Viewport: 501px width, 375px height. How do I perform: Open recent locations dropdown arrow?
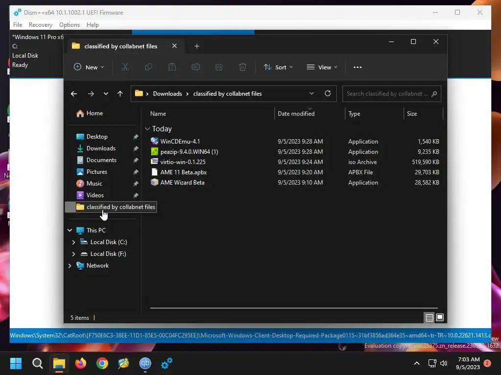(x=106, y=94)
